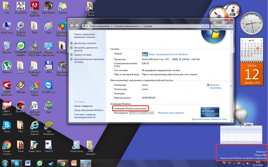Viewport: 268px width, 167px height.
Task: Open Google Chrome desktop icon
Action: (x=7, y=147)
